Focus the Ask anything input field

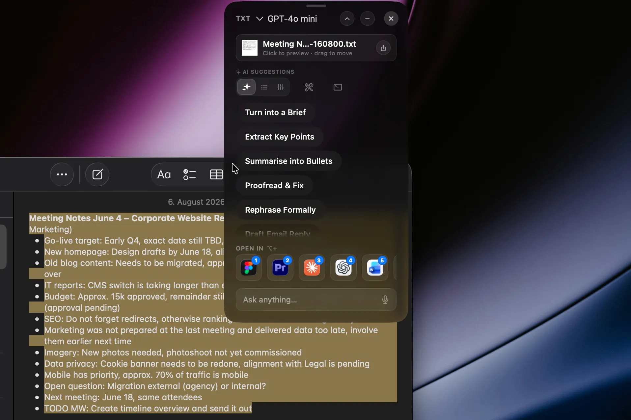(x=316, y=300)
